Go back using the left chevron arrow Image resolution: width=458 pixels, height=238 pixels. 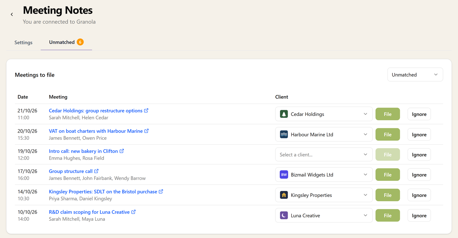[x=12, y=15]
